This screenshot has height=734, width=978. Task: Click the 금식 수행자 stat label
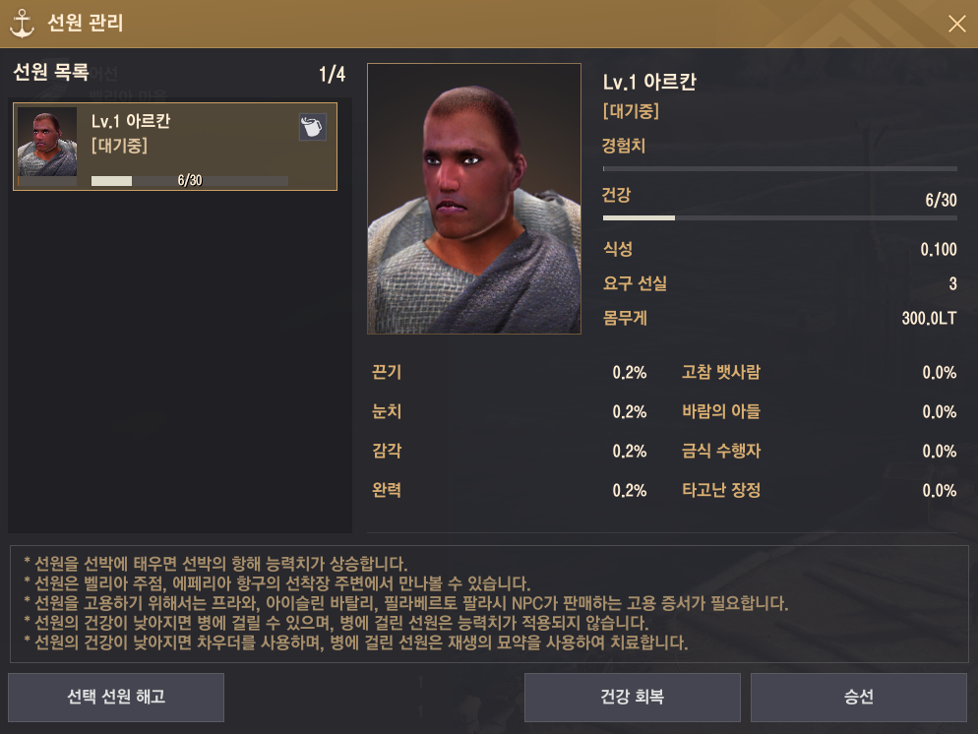(x=720, y=451)
